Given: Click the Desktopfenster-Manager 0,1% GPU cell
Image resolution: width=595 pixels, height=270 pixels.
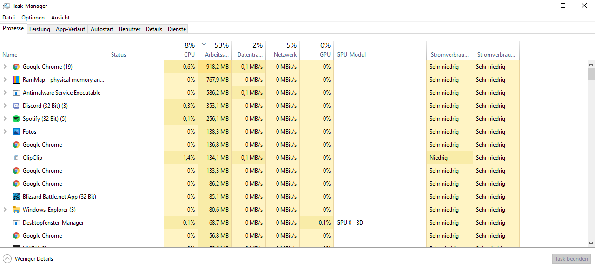Looking at the screenshot, I should pos(317,223).
